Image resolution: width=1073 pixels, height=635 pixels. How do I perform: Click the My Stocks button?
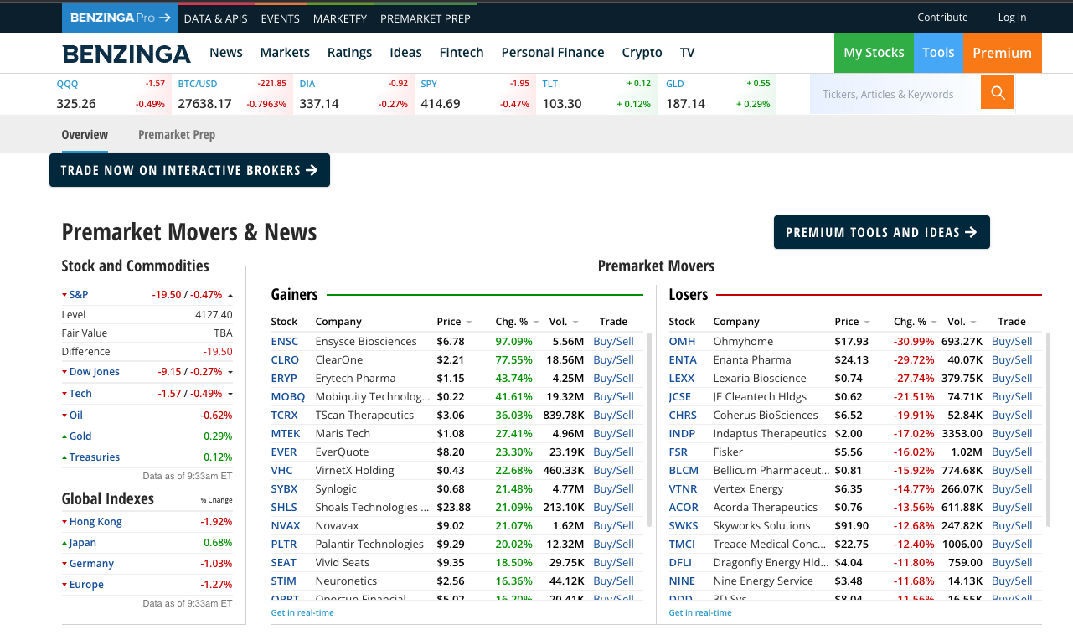pyautogui.click(x=874, y=53)
